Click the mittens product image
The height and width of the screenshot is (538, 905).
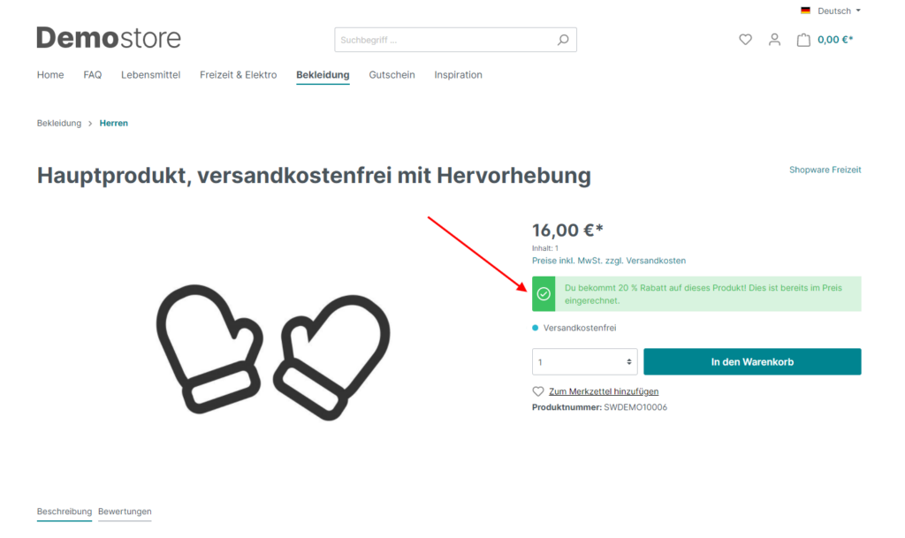pos(272,351)
